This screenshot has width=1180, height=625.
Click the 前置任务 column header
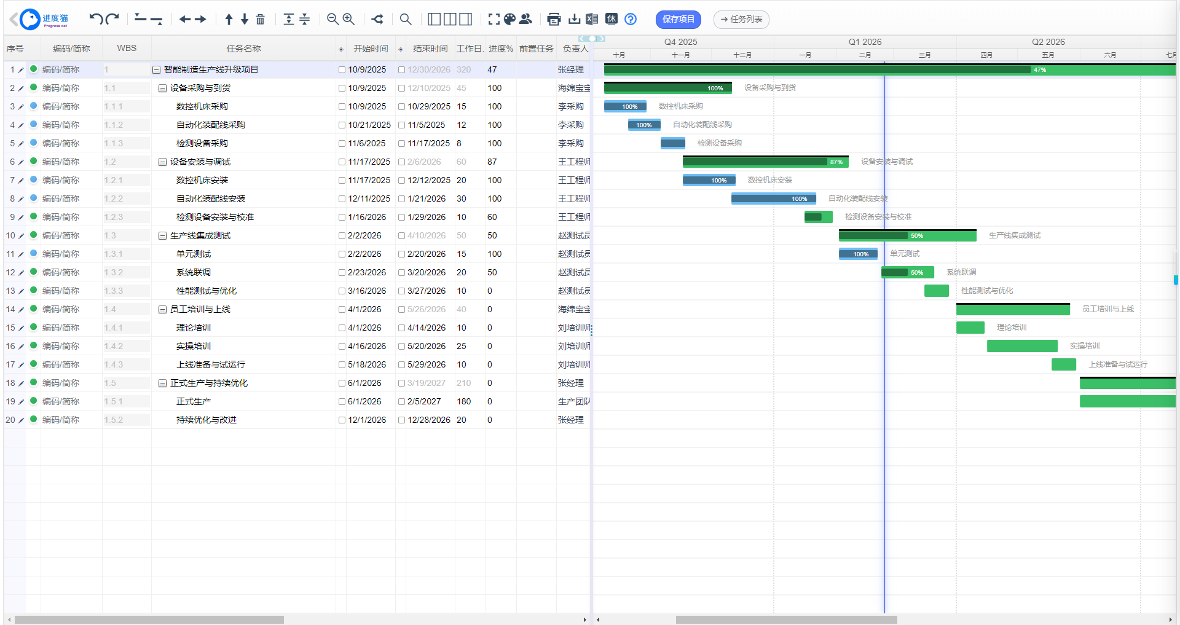[536, 49]
